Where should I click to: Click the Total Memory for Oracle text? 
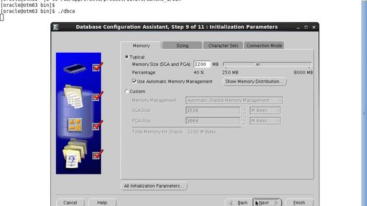coord(174,132)
